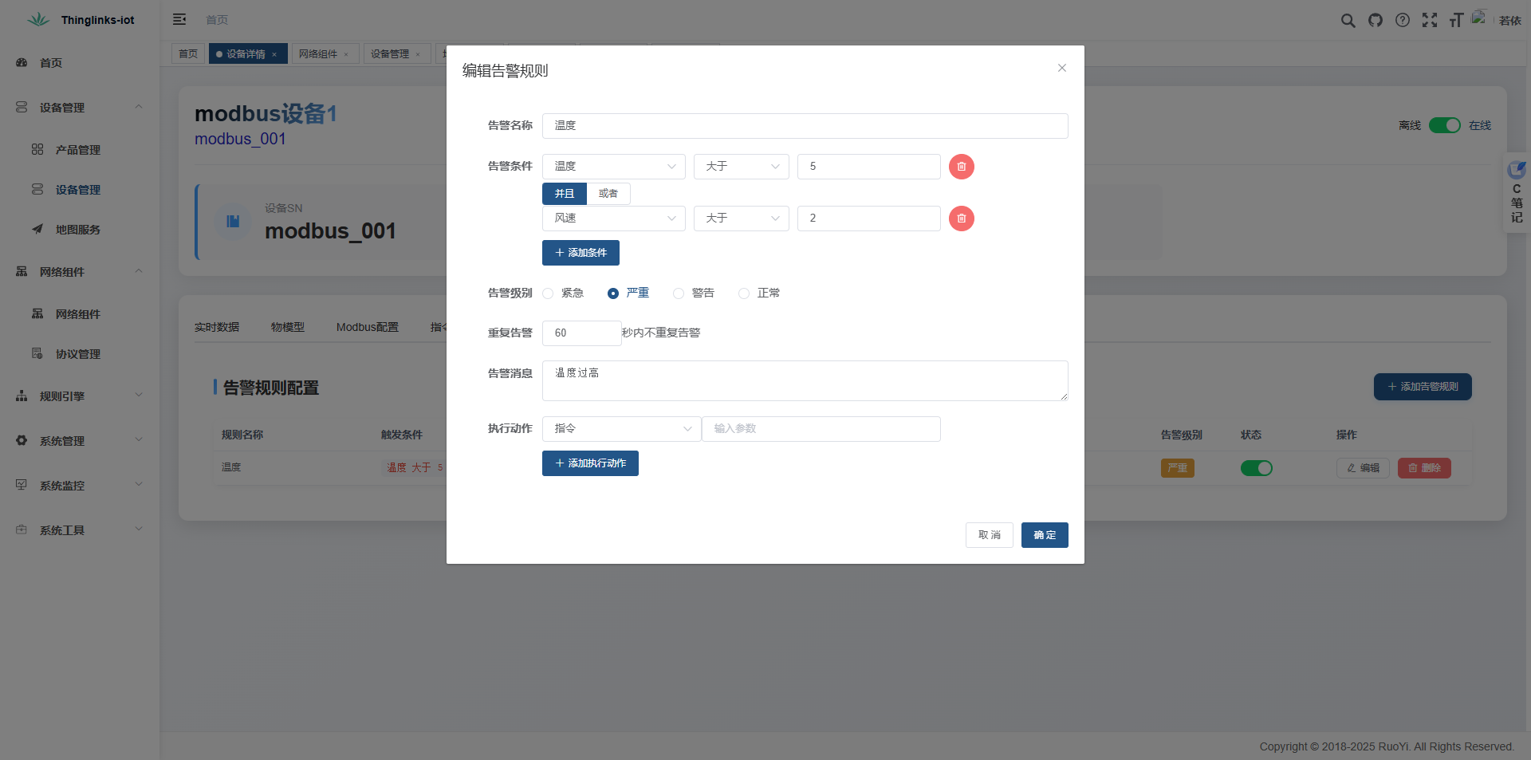This screenshot has width=1531, height=760.
Task: Delete the first alarm condition with trash icon
Action: point(961,167)
